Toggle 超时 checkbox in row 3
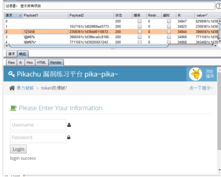The width and height of the screenshot is (221, 177). (169, 37)
